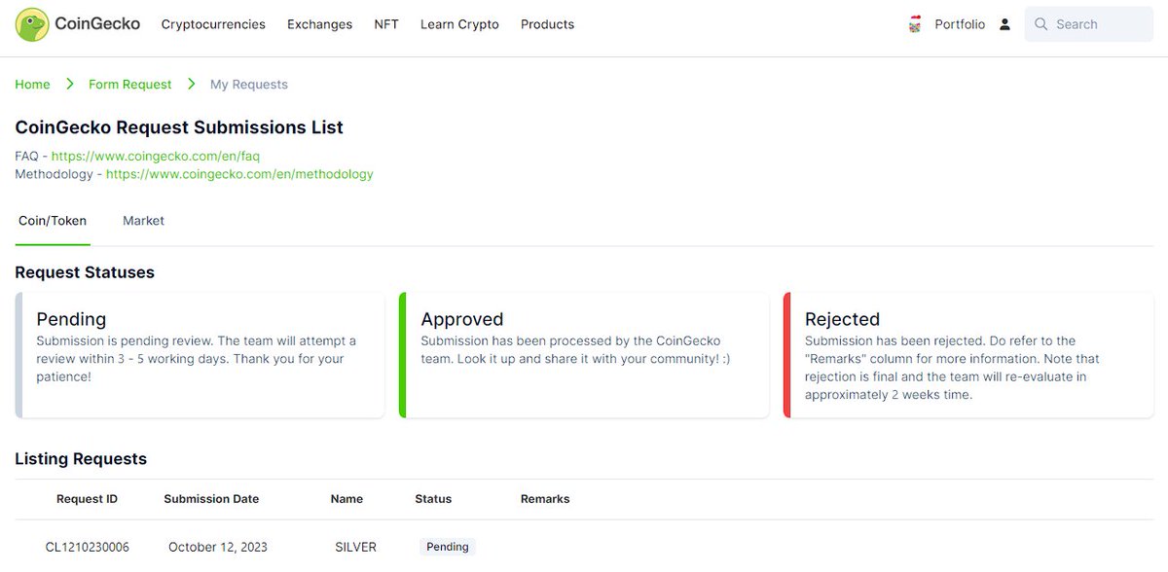This screenshot has height=572, width=1168.
Task: Click the Status column header
Action: [x=433, y=499]
